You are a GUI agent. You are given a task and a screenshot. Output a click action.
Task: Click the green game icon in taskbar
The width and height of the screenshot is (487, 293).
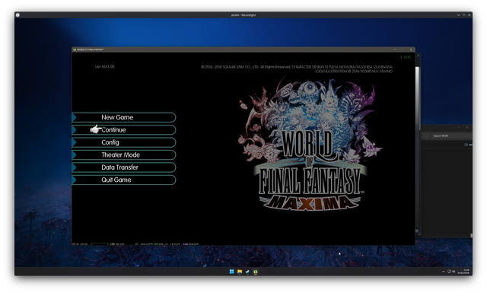tap(256, 272)
